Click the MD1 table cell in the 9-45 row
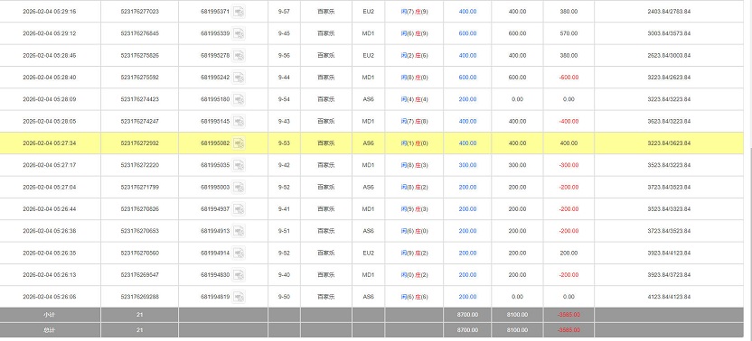This screenshot has height=341, width=752. coord(369,33)
